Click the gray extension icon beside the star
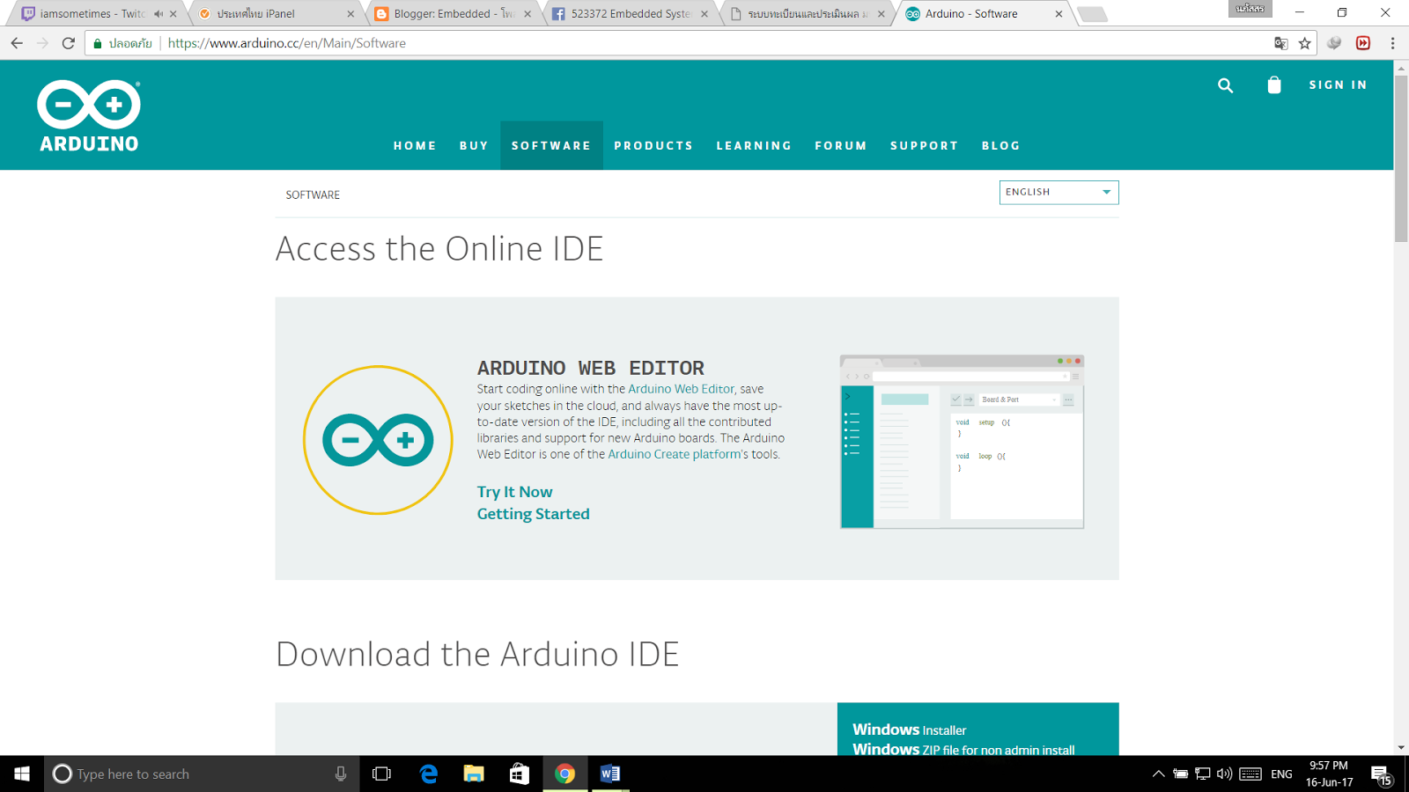This screenshot has width=1409, height=792. point(1334,43)
